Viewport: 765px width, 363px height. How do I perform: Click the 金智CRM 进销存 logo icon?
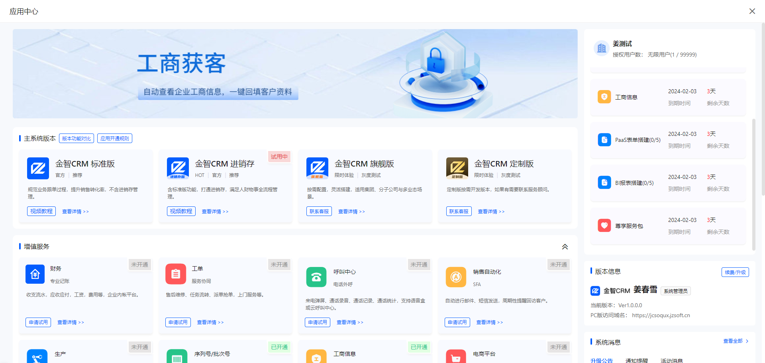coord(178,169)
